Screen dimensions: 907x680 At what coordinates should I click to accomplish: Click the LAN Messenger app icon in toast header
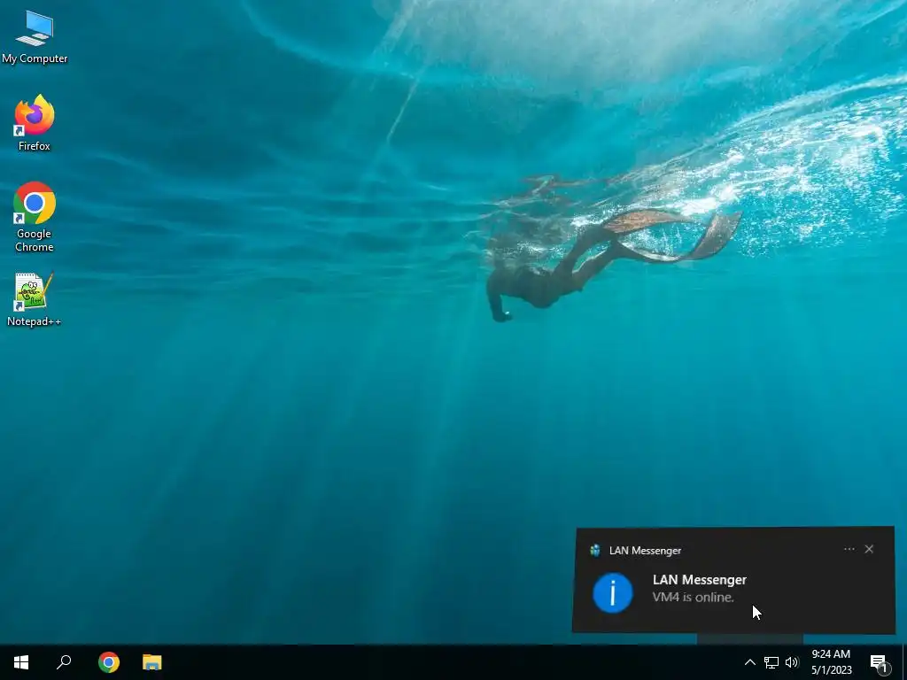pyautogui.click(x=595, y=551)
